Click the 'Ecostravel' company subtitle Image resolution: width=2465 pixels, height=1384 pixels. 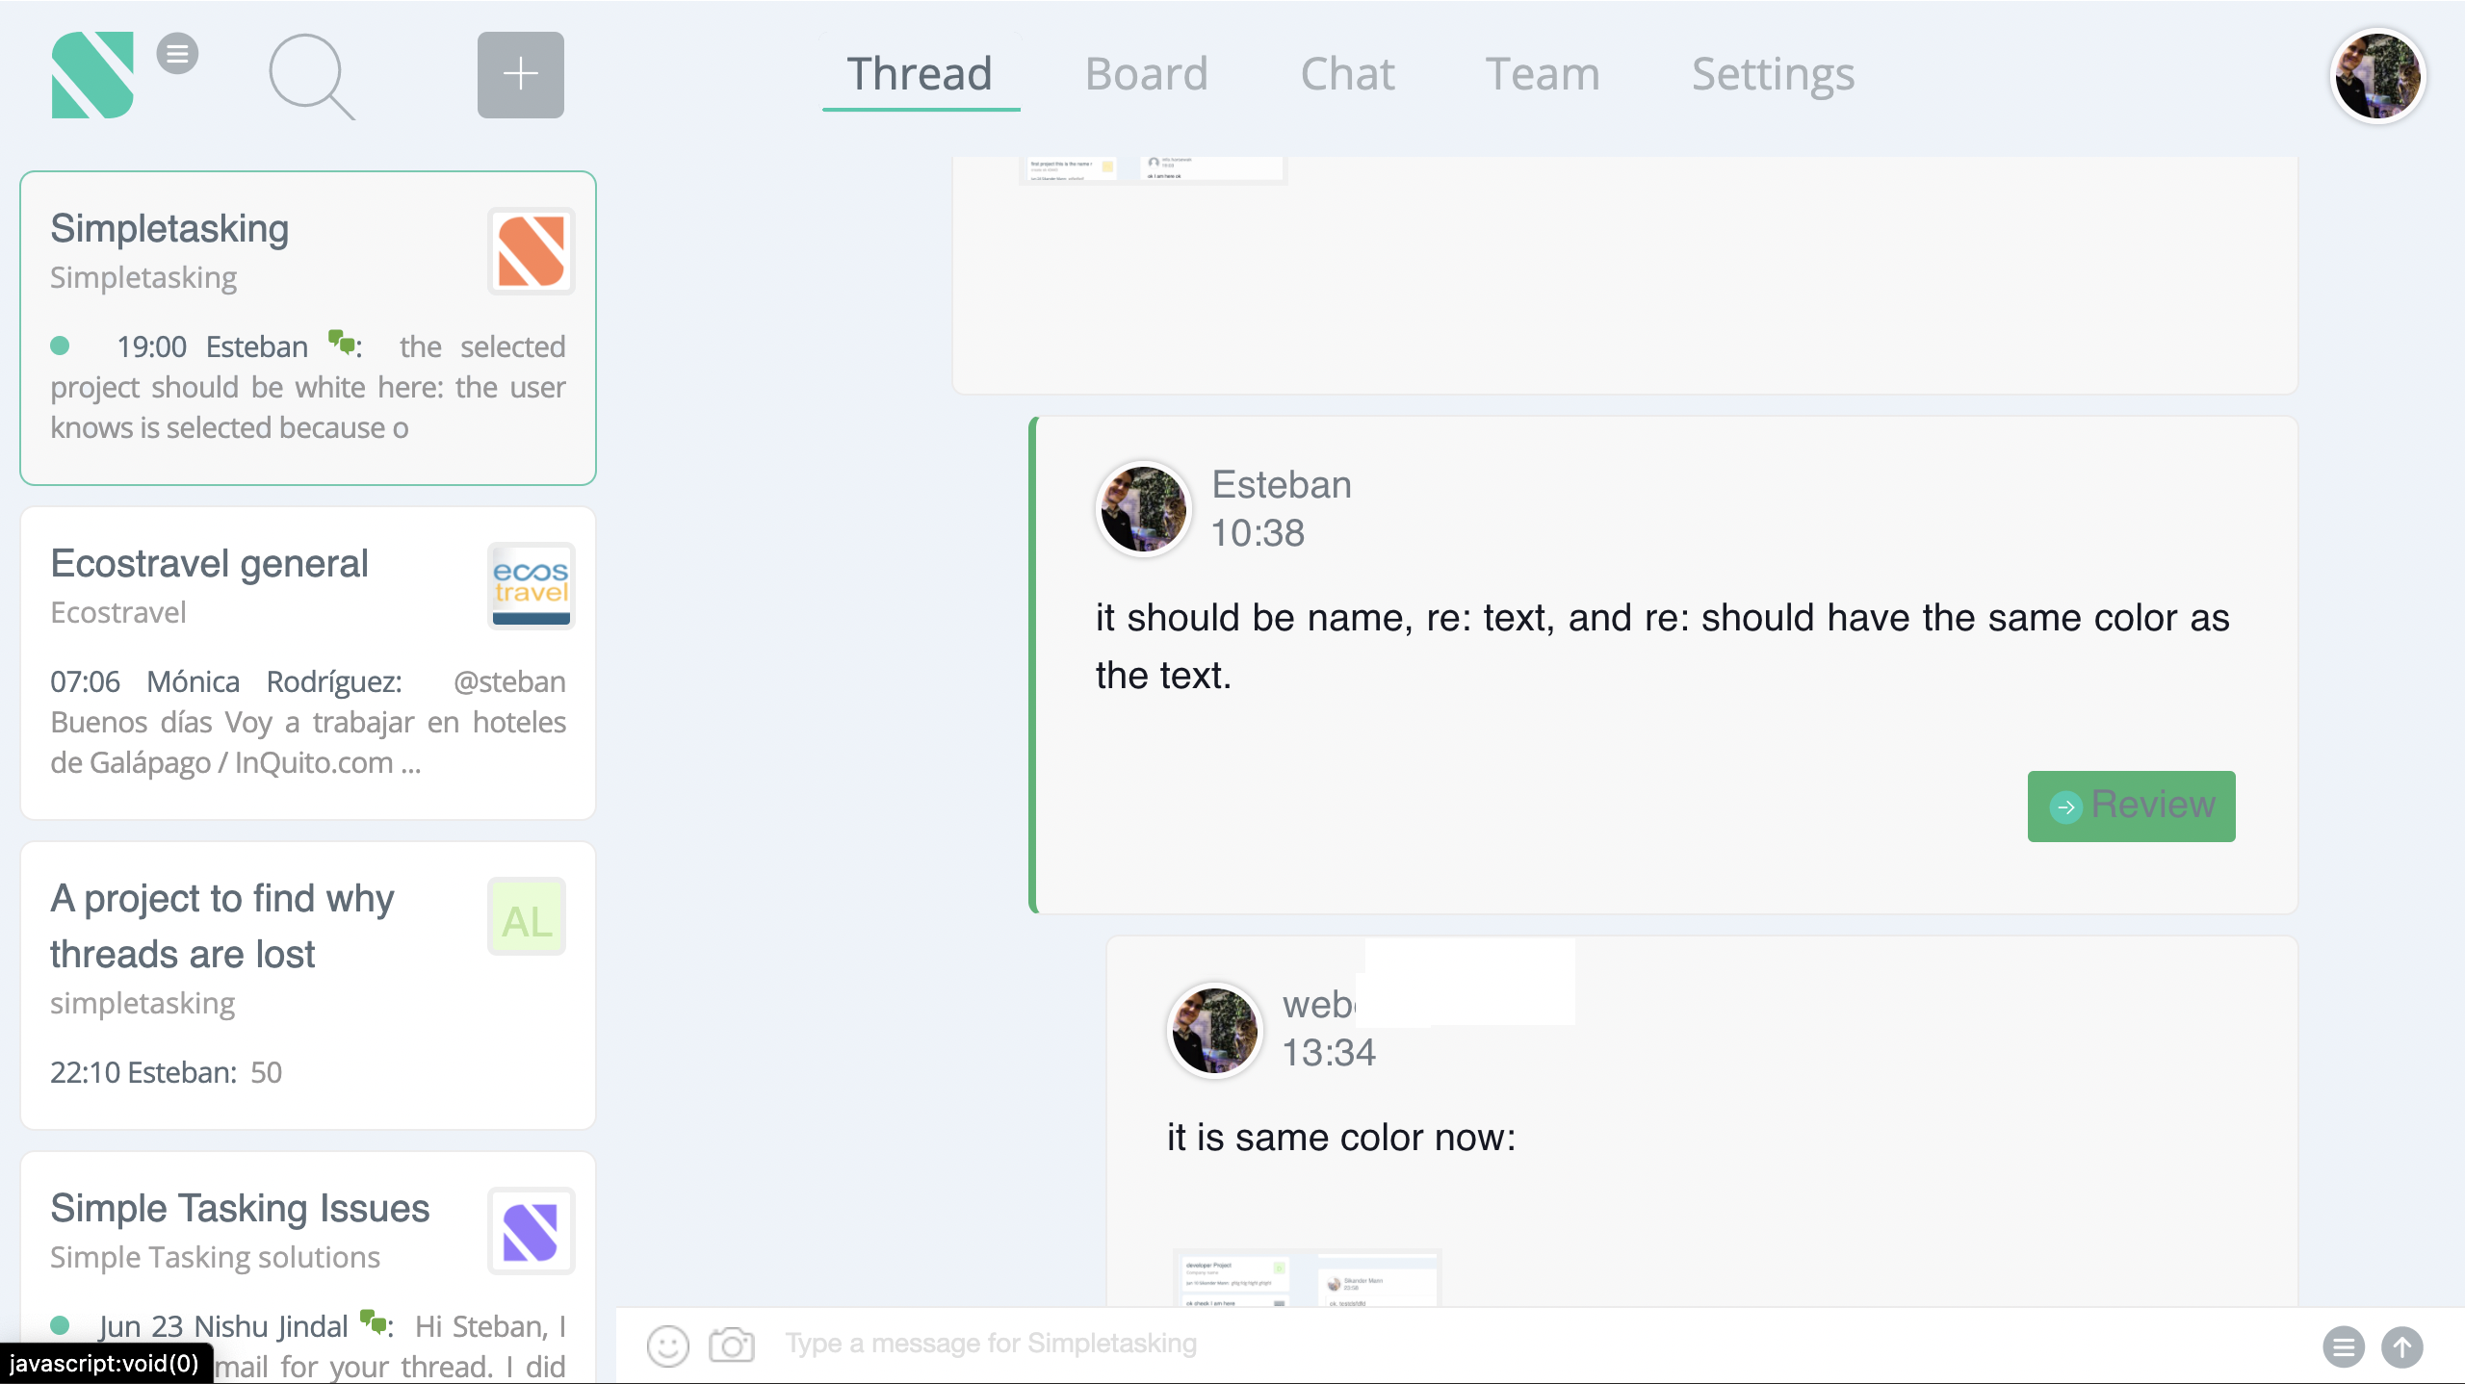coord(118,612)
